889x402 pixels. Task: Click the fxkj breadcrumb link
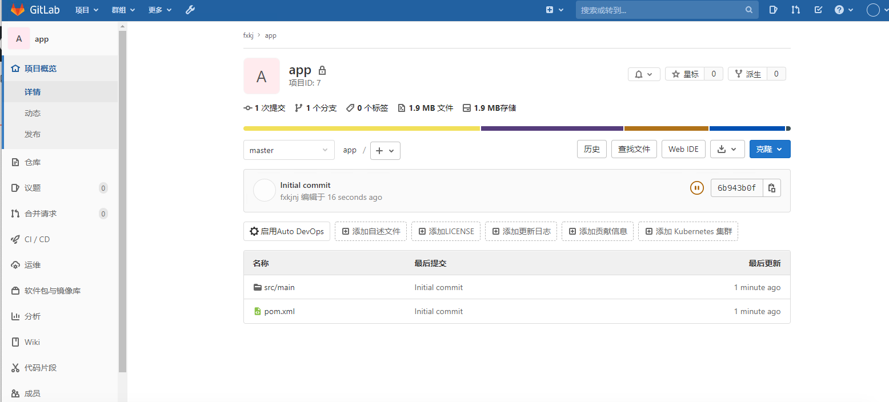[x=248, y=35]
